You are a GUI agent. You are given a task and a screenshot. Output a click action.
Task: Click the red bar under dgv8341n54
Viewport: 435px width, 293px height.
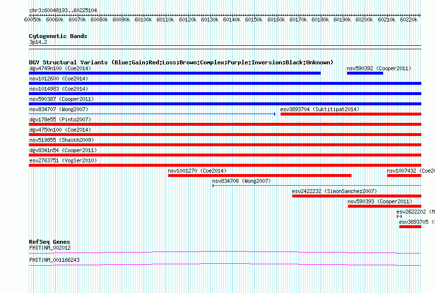(225, 155)
